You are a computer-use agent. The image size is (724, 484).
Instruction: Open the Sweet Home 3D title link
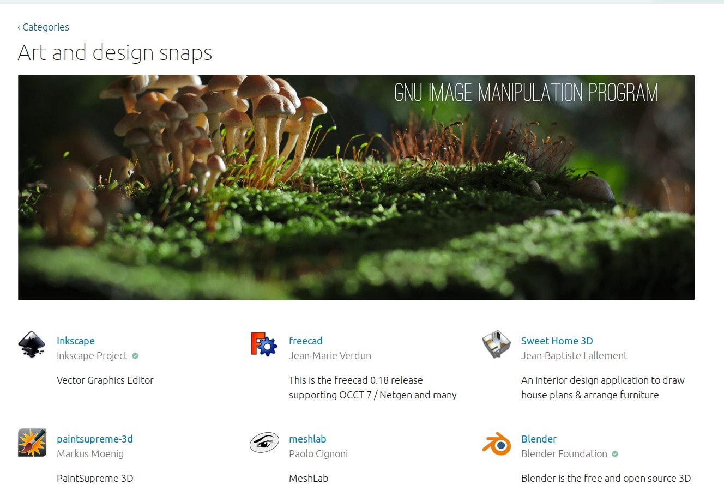pyautogui.click(x=557, y=341)
